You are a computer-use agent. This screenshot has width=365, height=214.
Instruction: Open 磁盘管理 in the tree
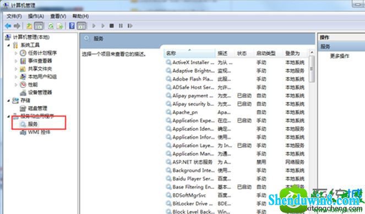click(x=37, y=108)
